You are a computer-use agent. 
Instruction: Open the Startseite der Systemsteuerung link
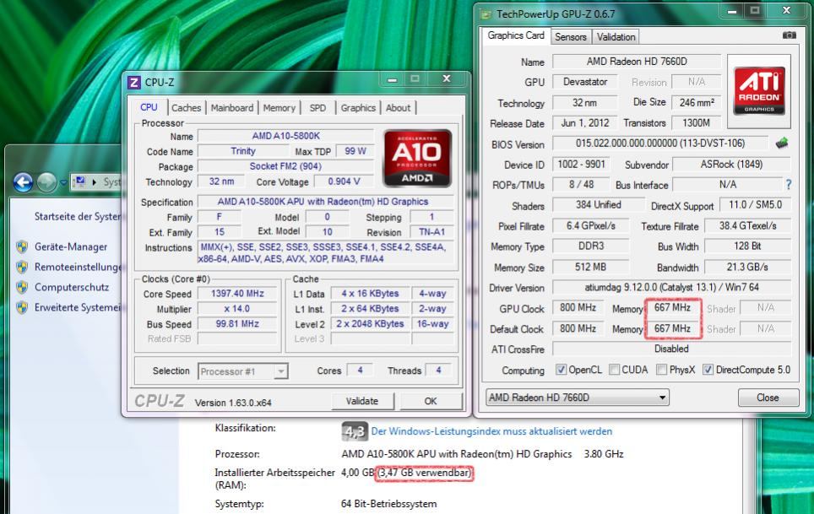coord(78,216)
